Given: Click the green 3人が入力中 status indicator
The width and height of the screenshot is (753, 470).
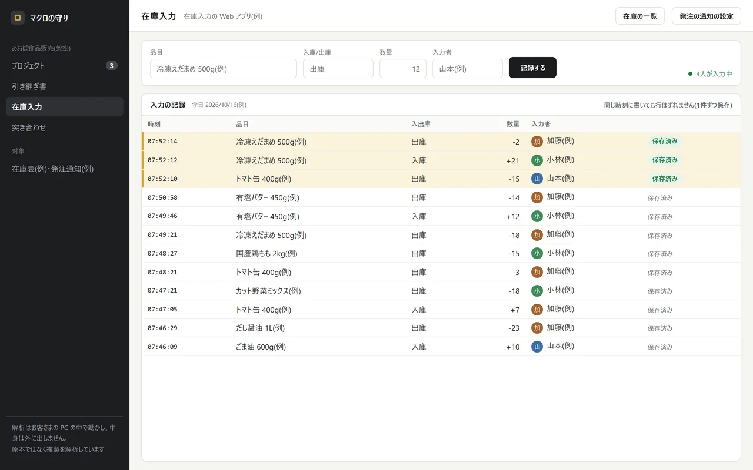Looking at the screenshot, I should 710,74.
